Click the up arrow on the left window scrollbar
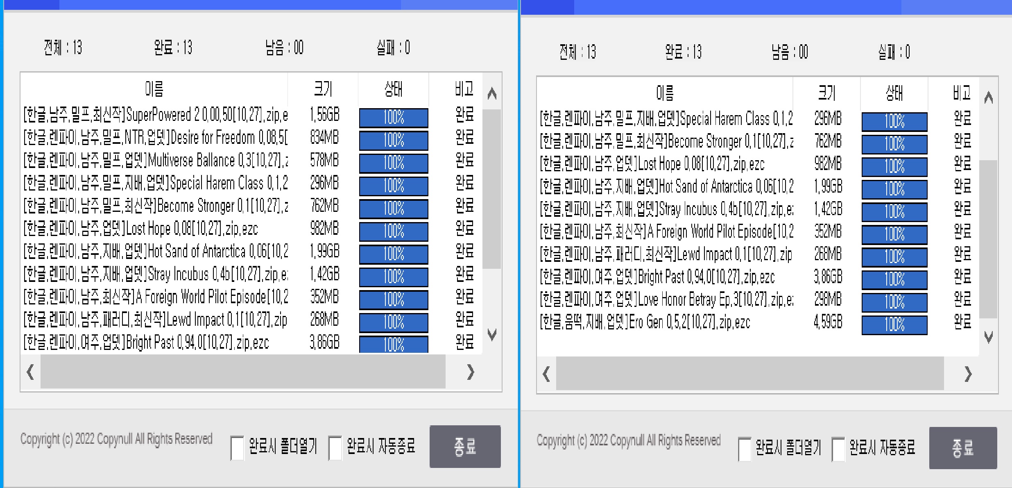 [491, 93]
